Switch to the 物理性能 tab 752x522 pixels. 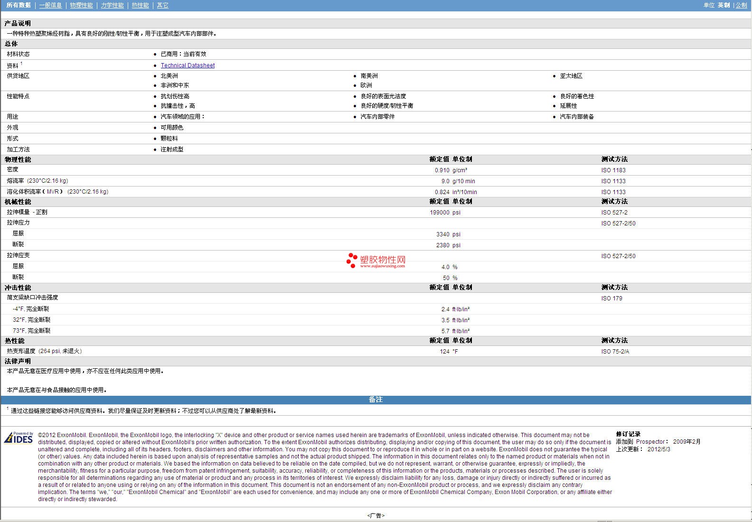(81, 5)
